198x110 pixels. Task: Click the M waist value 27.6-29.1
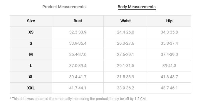pos(125,54)
